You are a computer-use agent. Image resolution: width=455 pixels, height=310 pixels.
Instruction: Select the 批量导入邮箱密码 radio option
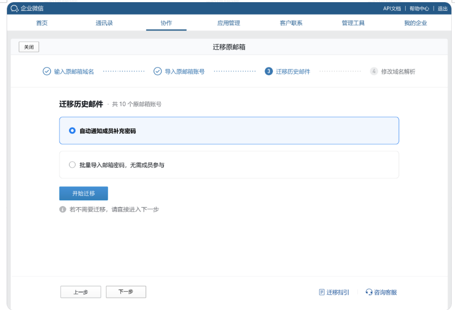(72, 164)
